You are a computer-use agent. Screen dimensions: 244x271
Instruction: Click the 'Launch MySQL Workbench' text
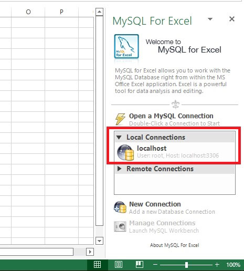[x=164, y=231]
